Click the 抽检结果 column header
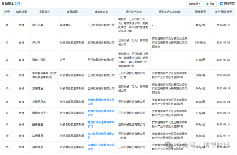Viewport: 237px width, 155px height. [21, 12]
